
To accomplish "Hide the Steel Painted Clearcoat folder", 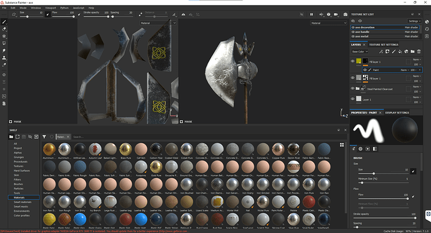I will pyautogui.click(x=353, y=89).
